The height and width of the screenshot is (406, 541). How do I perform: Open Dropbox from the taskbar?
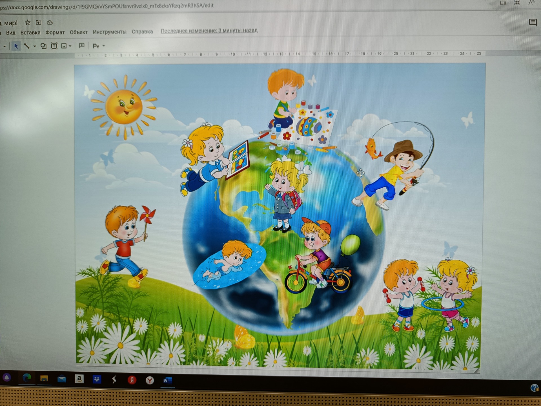tap(97, 379)
